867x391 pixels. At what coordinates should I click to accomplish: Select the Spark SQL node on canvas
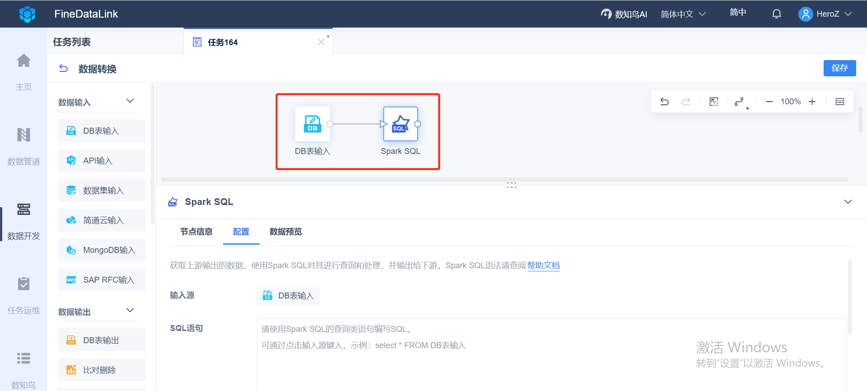point(401,124)
